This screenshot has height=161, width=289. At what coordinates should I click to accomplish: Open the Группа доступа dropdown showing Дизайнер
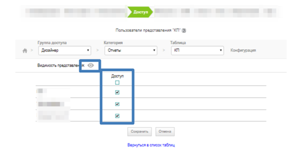(x=65, y=50)
